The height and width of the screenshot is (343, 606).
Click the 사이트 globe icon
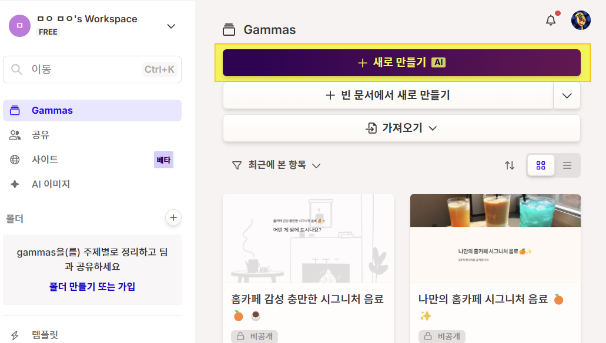point(14,159)
